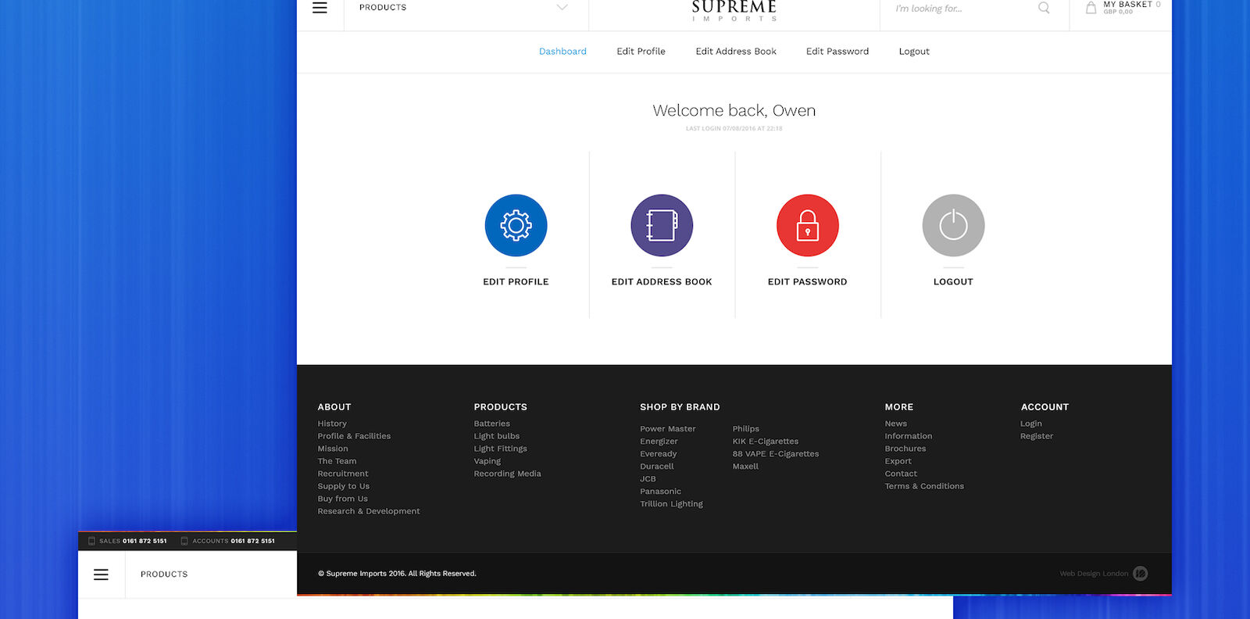Open the lower-left Products menu

click(164, 574)
